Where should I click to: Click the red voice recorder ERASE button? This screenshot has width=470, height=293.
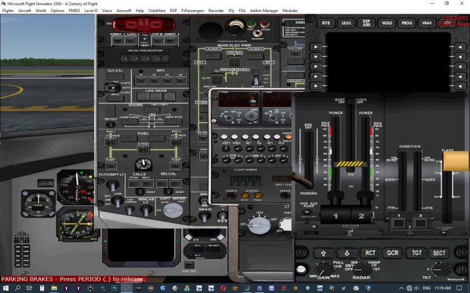264,24
